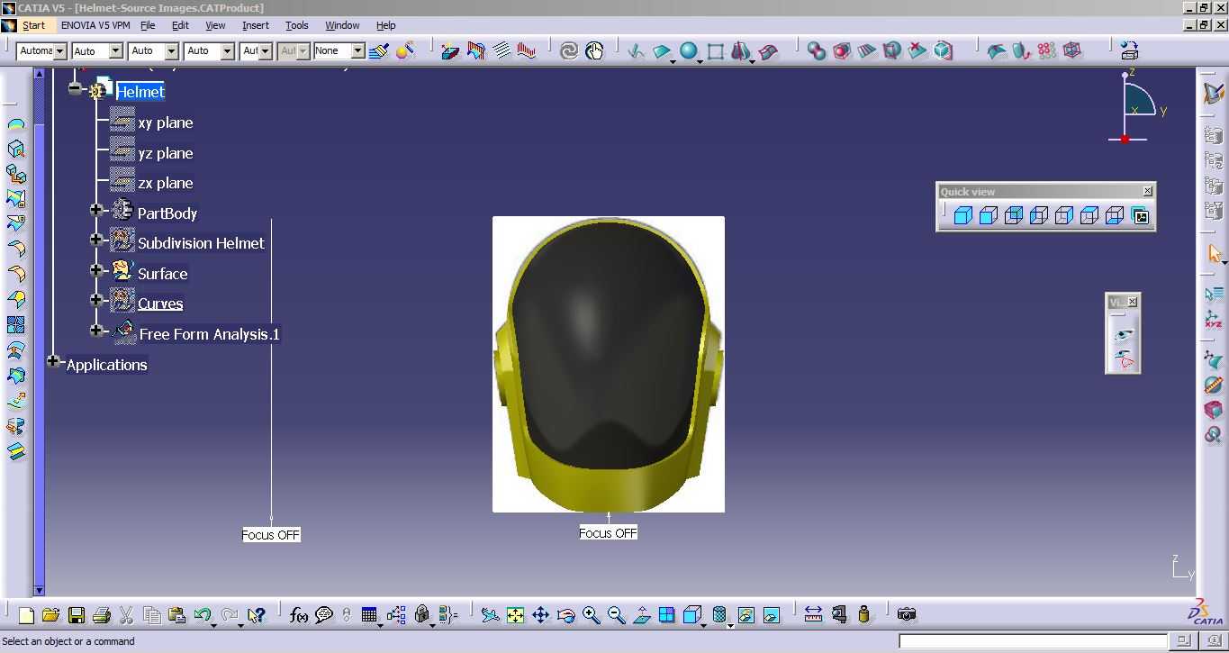Click the Normal View icon
This screenshot has height=653, width=1229.
[x=642, y=615]
